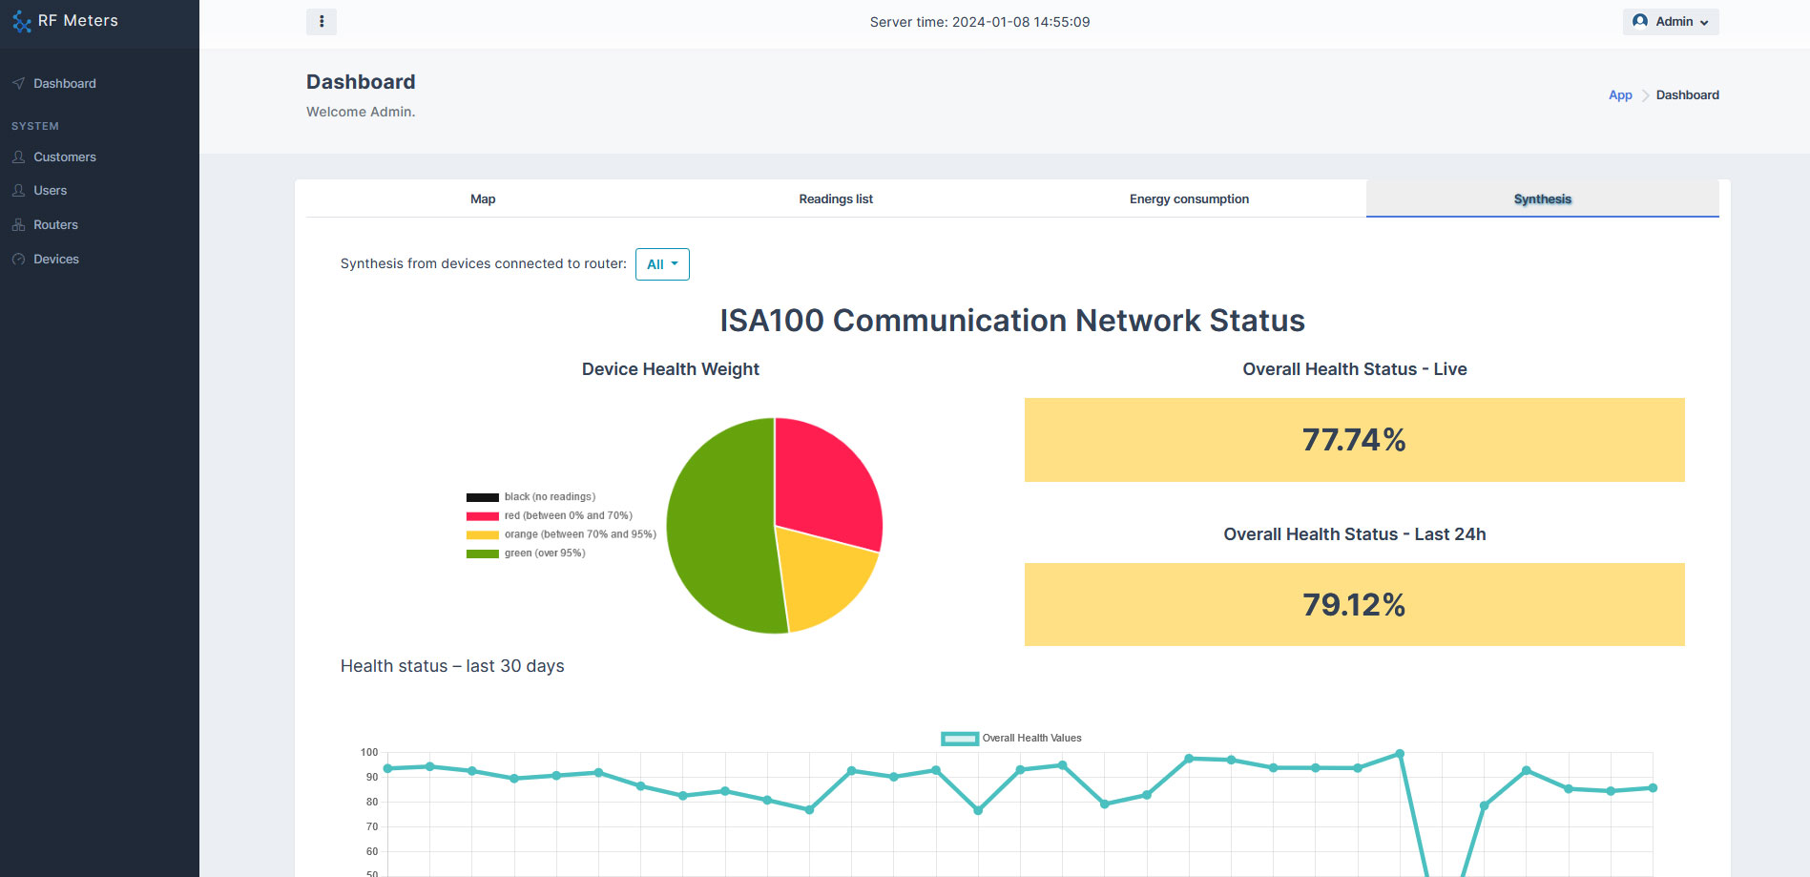
Task: Switch to the Map tab
Action: pos(483,199)
